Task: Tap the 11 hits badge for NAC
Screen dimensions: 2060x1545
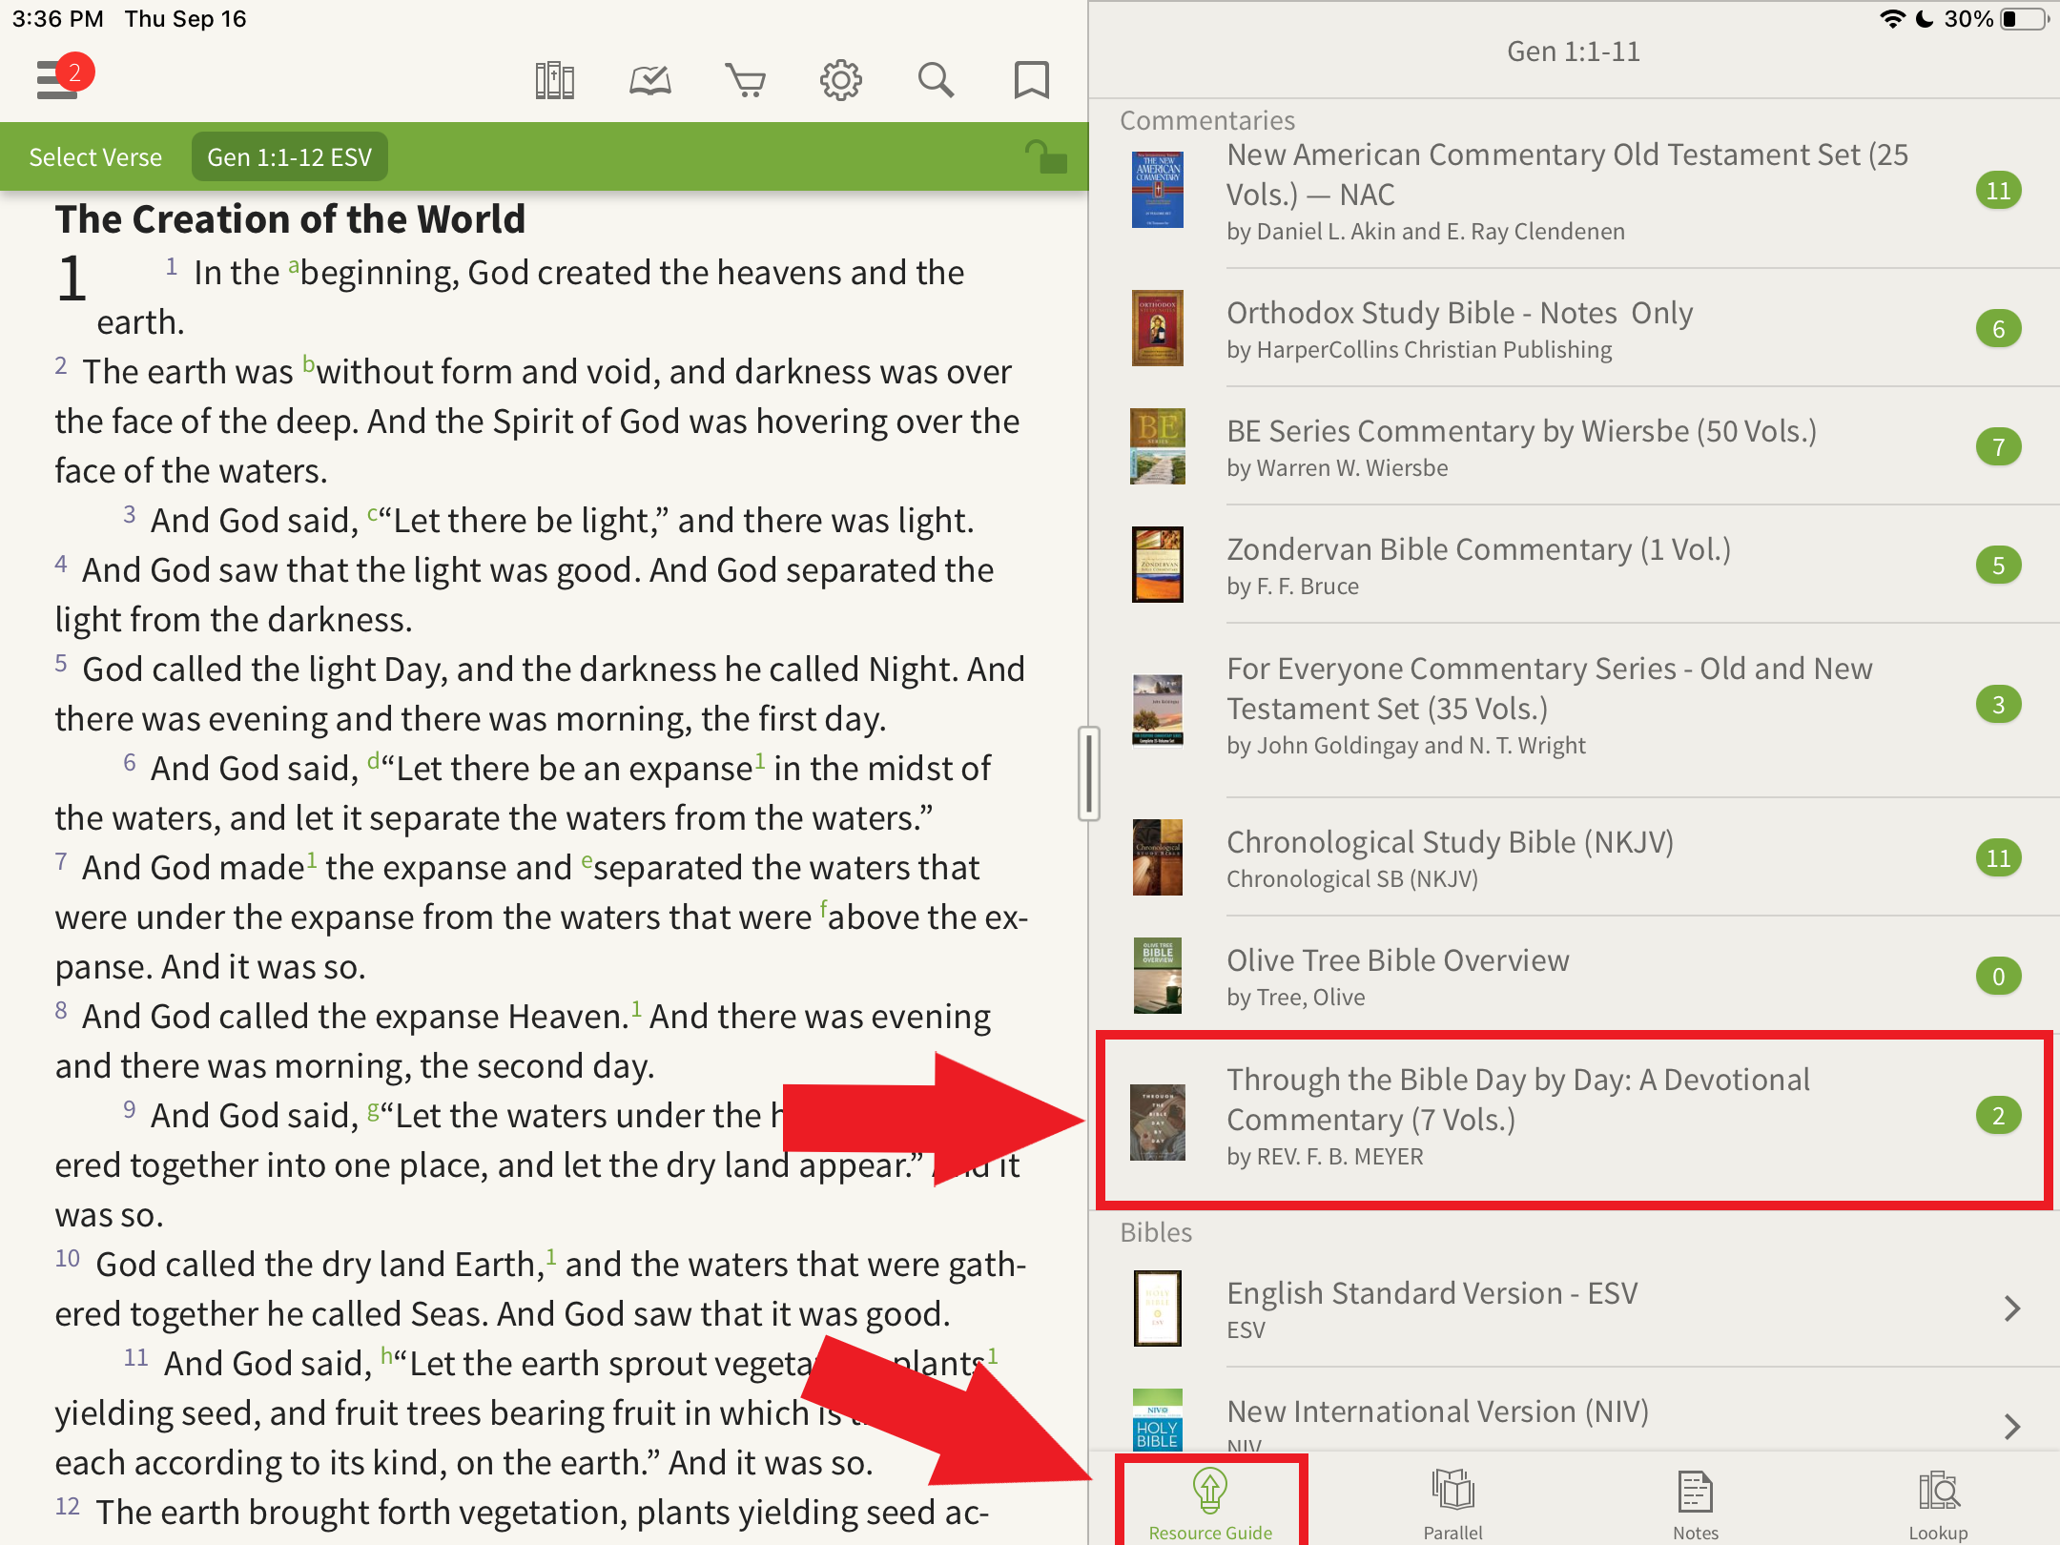Action: tap(1999, 191)
